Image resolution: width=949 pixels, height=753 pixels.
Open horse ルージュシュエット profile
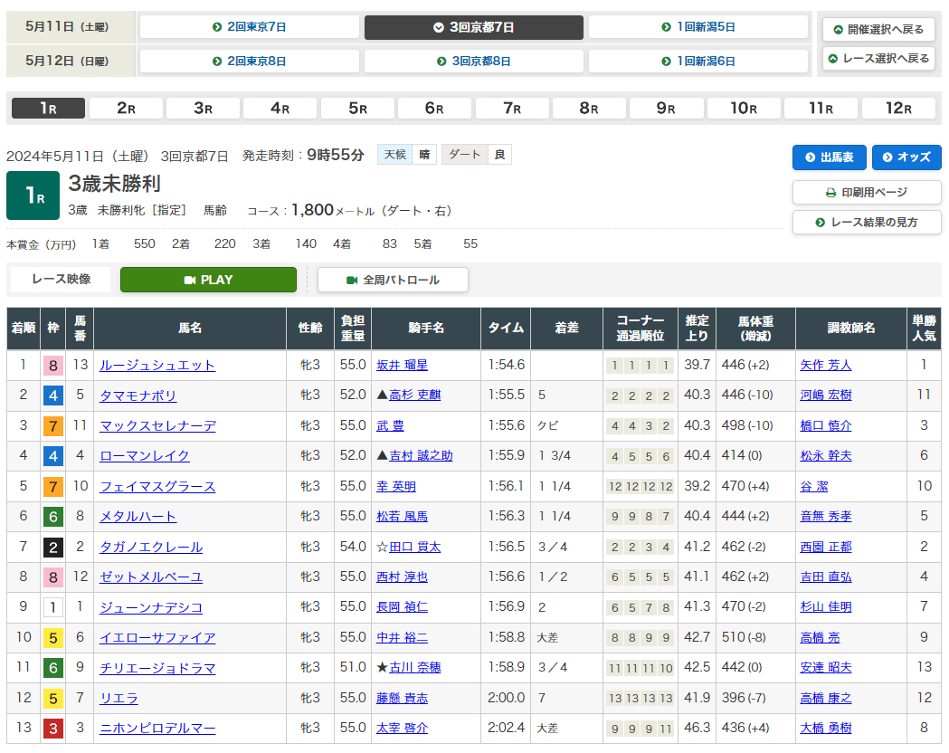click(x=157, y=366)
